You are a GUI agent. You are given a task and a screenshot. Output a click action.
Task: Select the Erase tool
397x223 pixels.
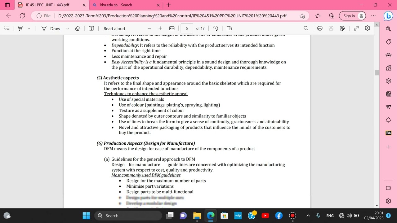click(78, 28)
